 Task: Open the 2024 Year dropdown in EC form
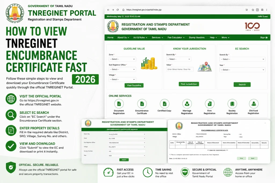(x=127, y=155)
